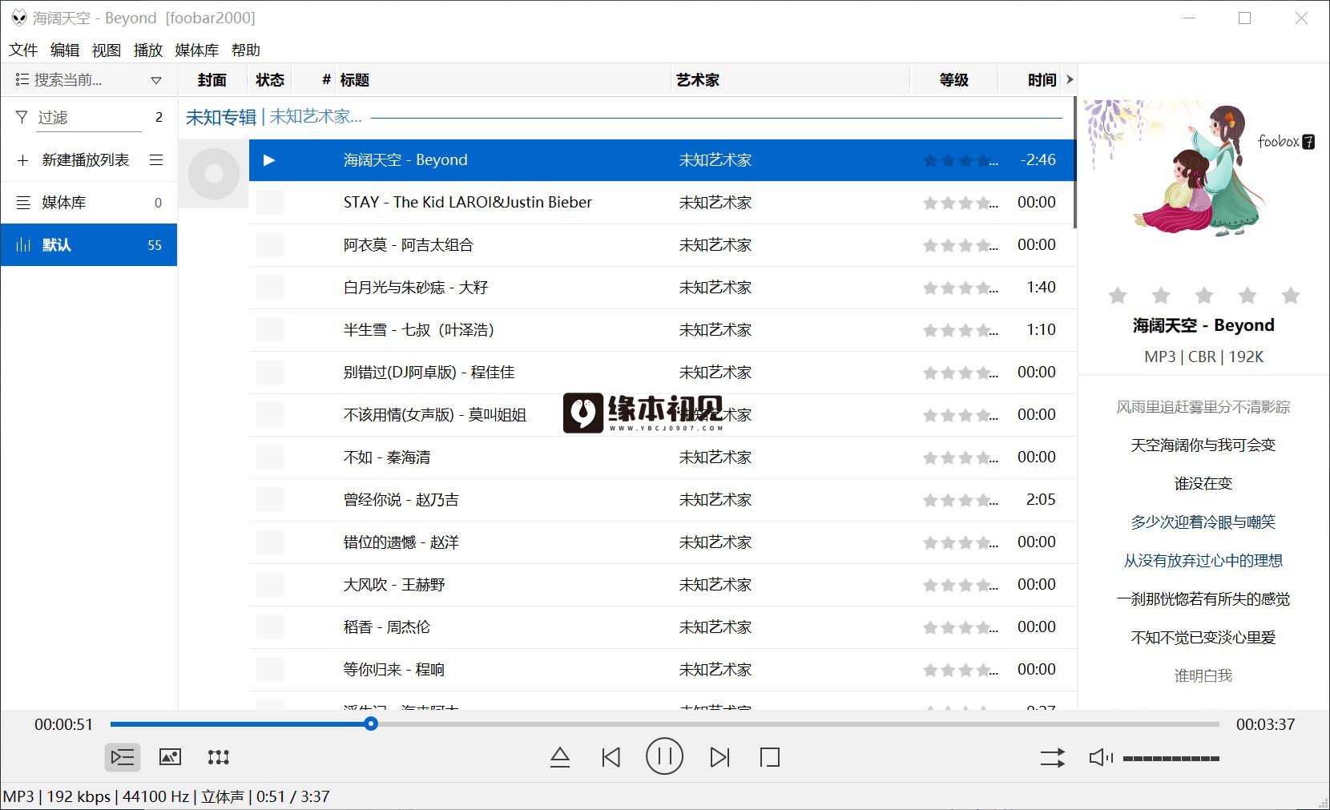Select track 半生雪 - 七叔（叶泽浩）

(662, 330)
